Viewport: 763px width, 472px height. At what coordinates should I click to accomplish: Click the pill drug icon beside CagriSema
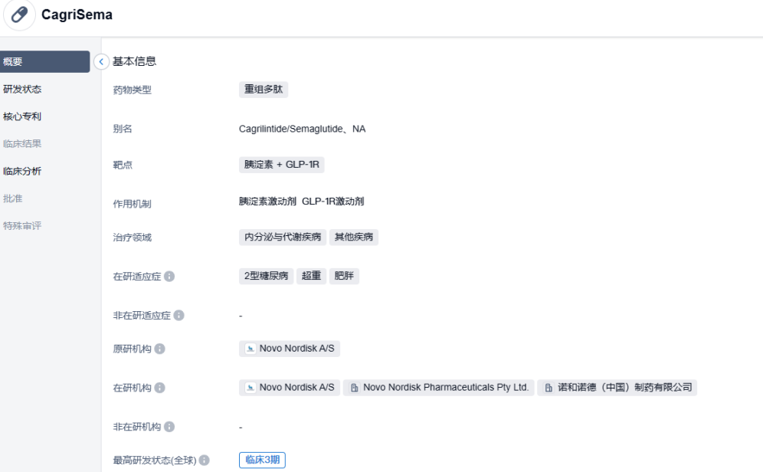[19, 15]
